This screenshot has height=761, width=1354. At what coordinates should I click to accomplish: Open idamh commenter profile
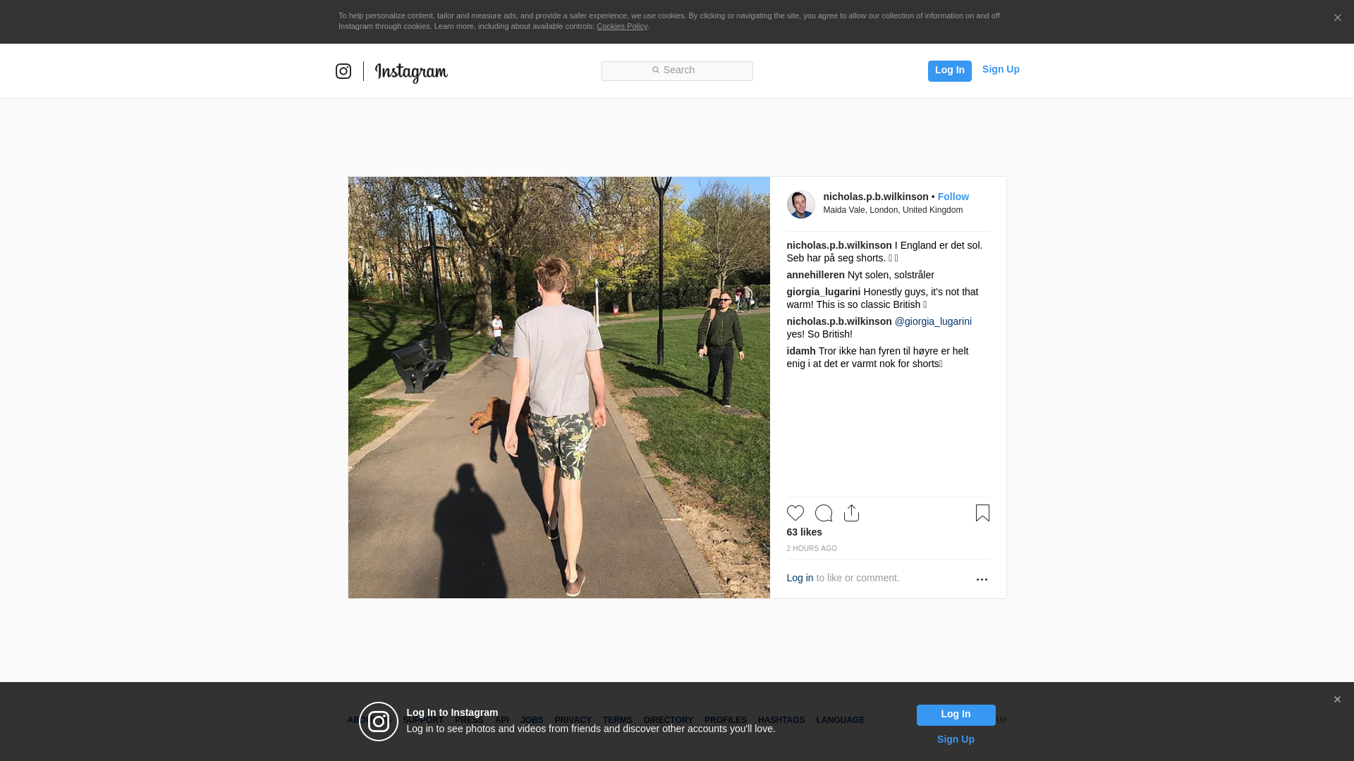(801, 351)
